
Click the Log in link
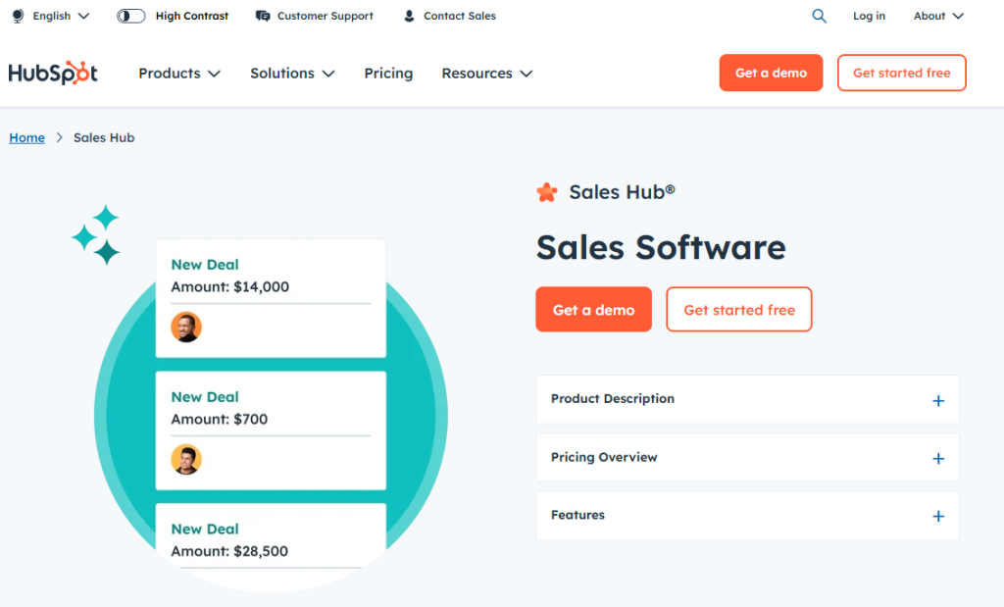click(x=869, y=16)
